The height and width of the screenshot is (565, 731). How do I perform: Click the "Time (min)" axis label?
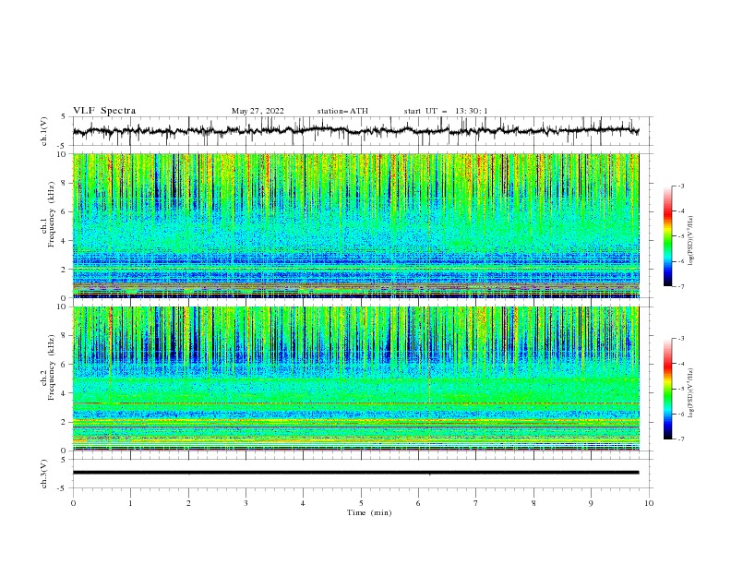tap(369, 512)
